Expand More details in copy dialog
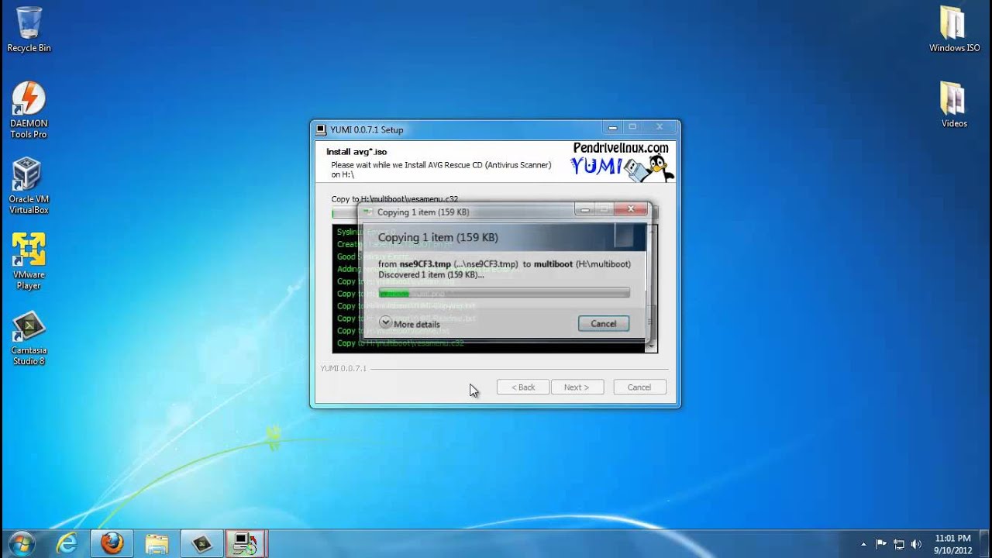 [x=409, y=323]
